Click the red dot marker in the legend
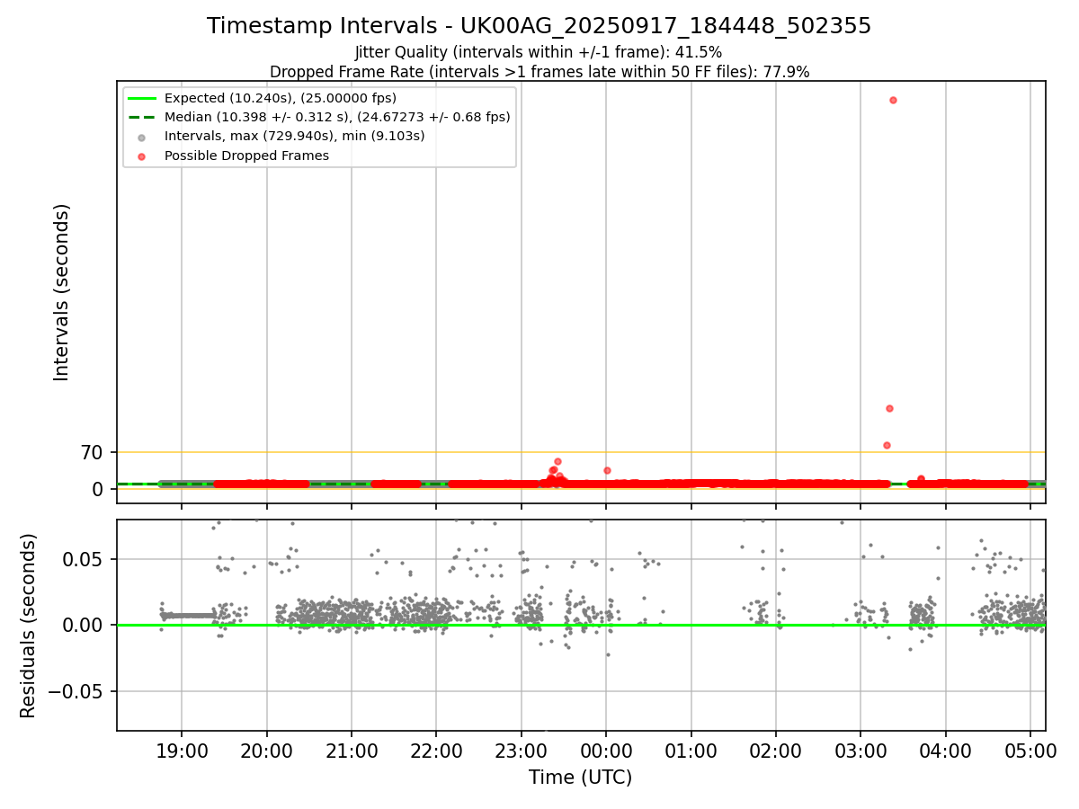 coord(142,156)
